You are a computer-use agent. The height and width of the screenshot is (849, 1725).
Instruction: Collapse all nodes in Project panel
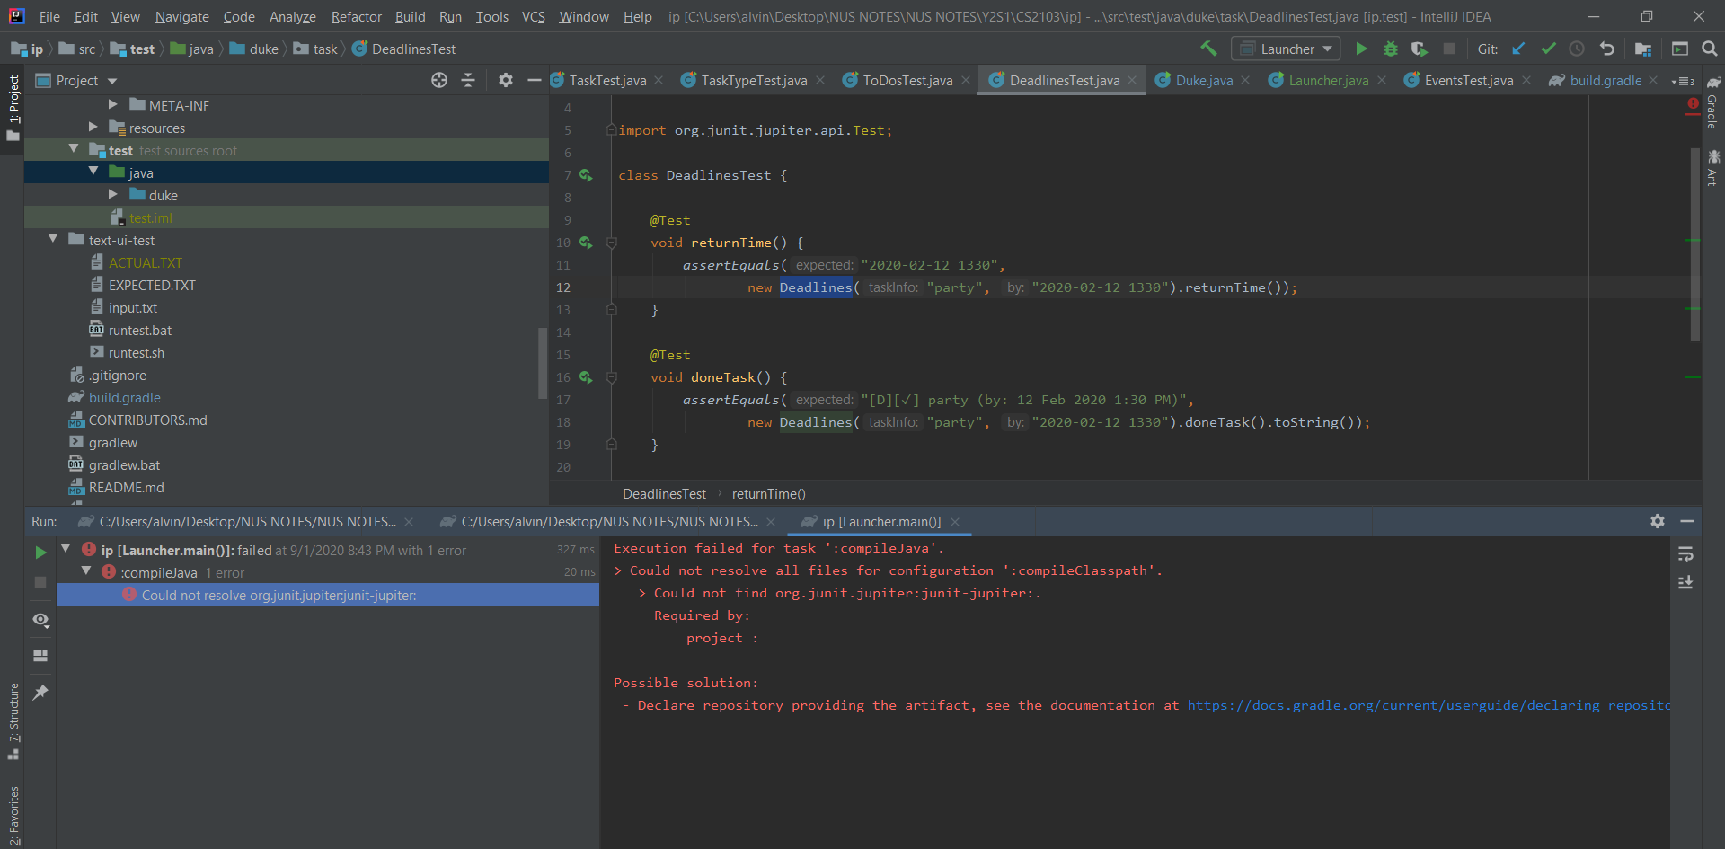click(x=468, y=80)
